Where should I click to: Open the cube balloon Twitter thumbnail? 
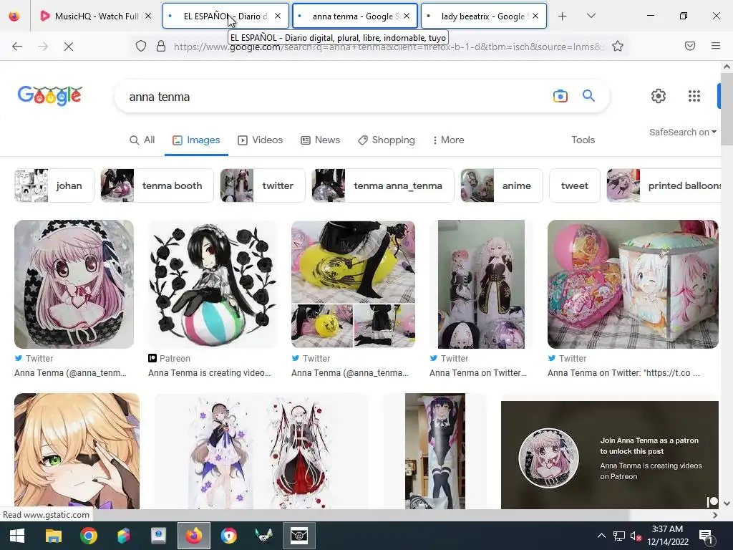(633, 284)
